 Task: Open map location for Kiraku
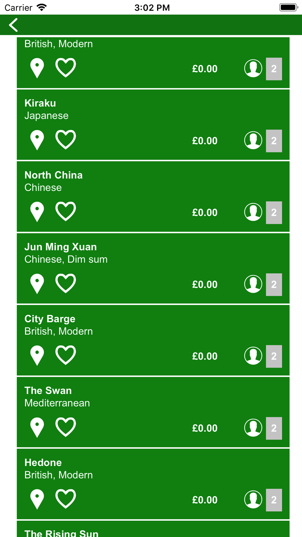pyautogui.click(x=37, y=140)
